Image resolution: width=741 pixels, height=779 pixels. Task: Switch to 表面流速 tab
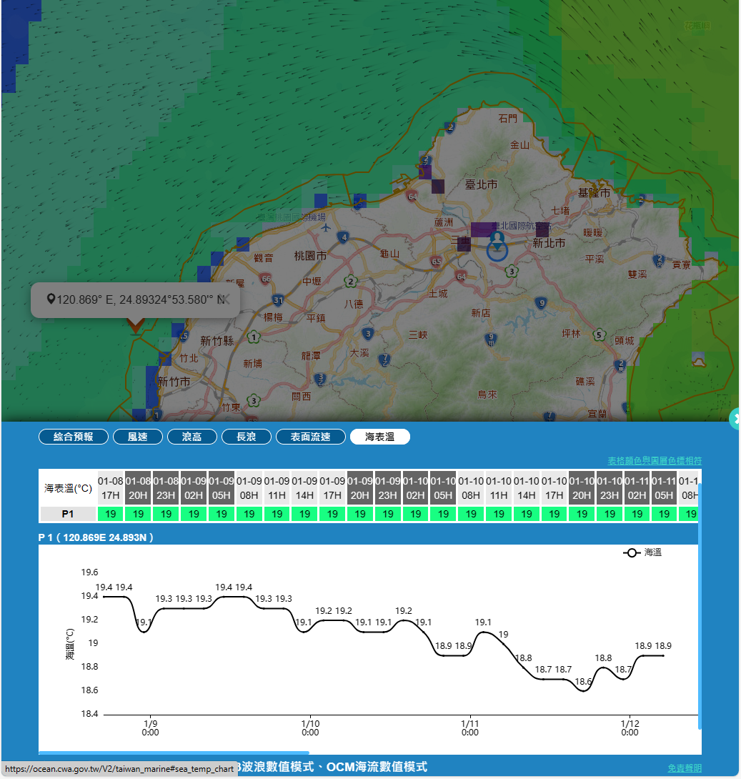311,437
